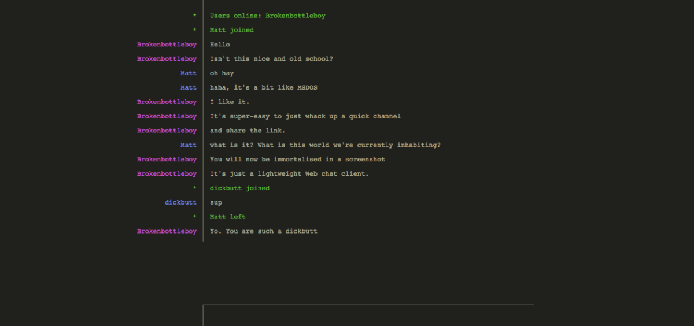Click the "Users online: Brokenbottleboy" status line
694x326 pixels.
click(x=267, y=16)
